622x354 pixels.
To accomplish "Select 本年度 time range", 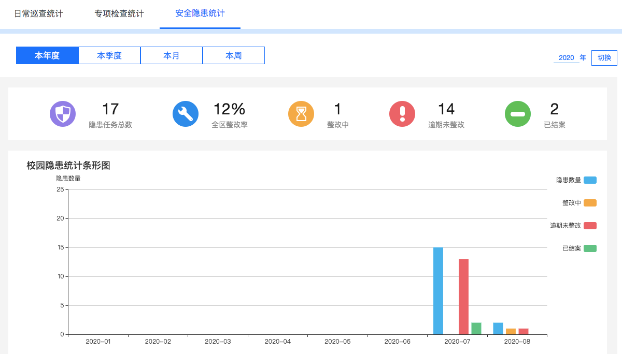I will (x=47, y=55).
